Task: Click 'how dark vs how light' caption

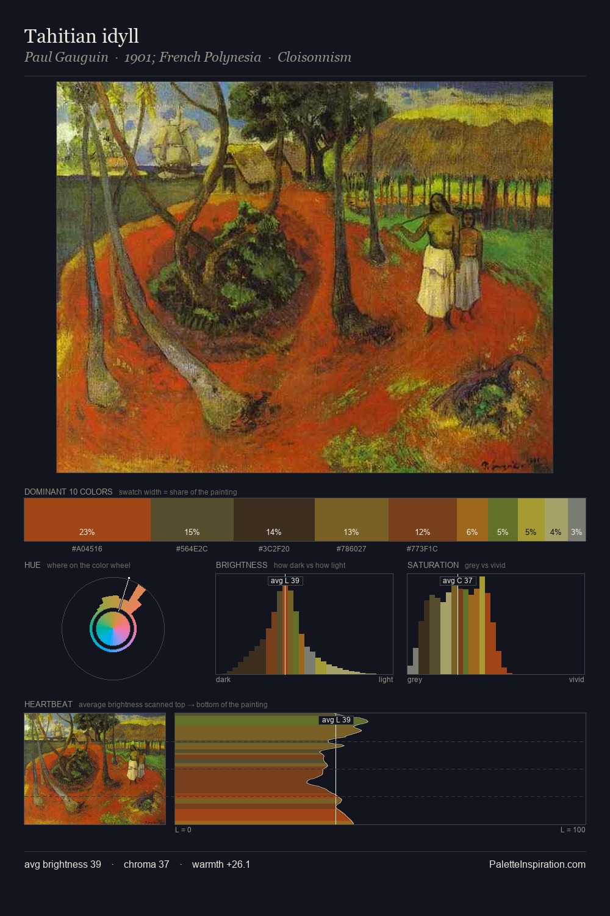Action: pyautogui.click(x=309, y=565)
